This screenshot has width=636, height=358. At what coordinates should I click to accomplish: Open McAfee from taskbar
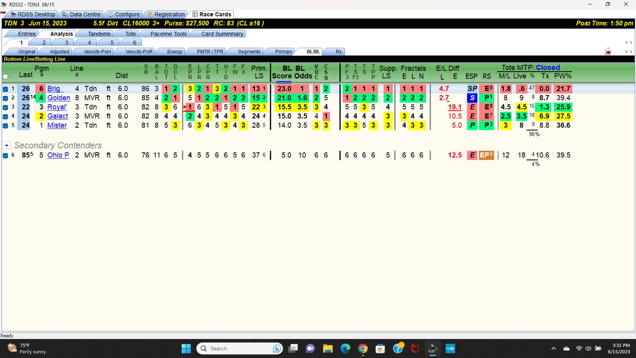(416, 349)
